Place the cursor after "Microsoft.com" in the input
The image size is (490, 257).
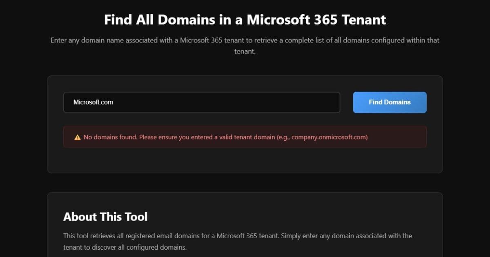pos(114,102)
